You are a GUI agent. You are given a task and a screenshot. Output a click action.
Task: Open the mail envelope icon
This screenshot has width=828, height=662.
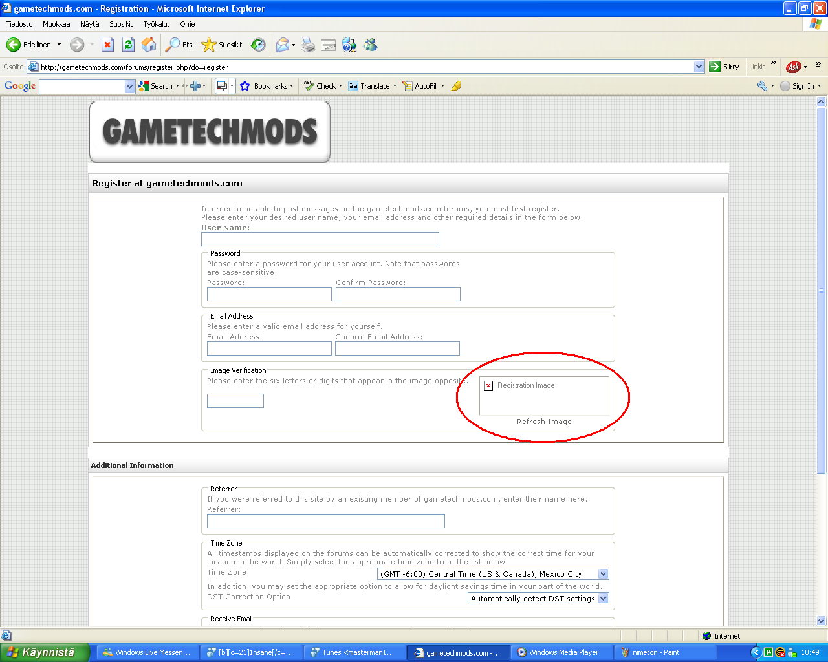click(x=283, y=45)
